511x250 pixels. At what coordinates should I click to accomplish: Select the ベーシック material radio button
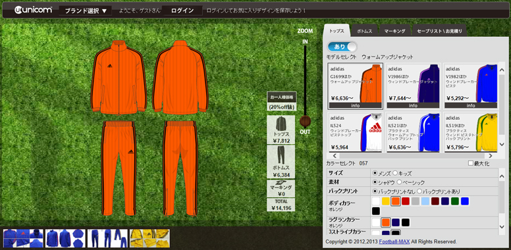click(399, 182)
